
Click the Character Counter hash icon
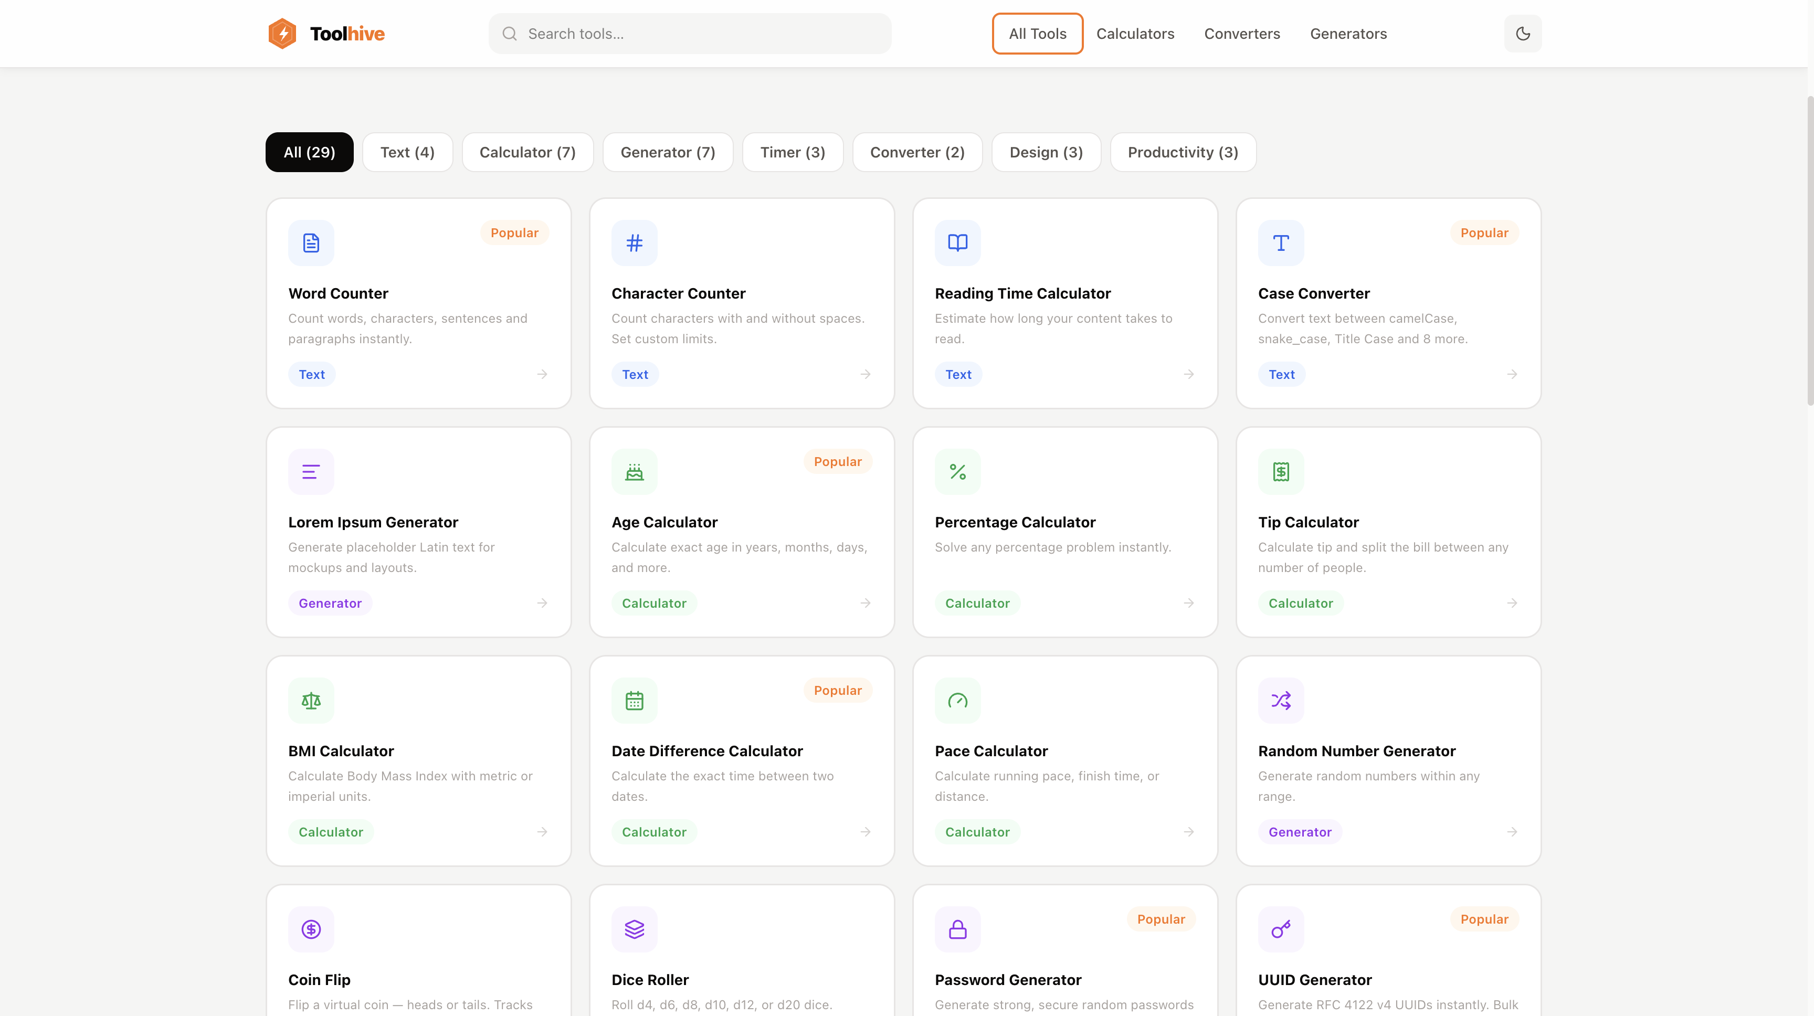click(634, 243)
